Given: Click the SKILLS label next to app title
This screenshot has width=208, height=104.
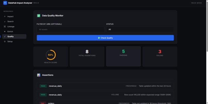Looking at the screenshot, I should tap(36, 3).
